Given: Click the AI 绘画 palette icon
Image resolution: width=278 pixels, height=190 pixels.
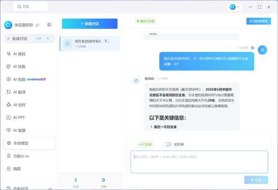Looking at the screenshot, I should 8,67.
